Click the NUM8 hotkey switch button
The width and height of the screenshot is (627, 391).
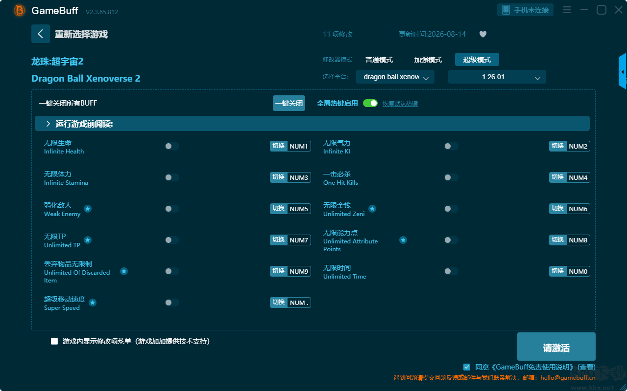570,240
